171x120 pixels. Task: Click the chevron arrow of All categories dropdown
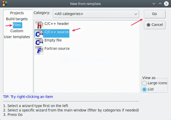[x=136, y=14]
